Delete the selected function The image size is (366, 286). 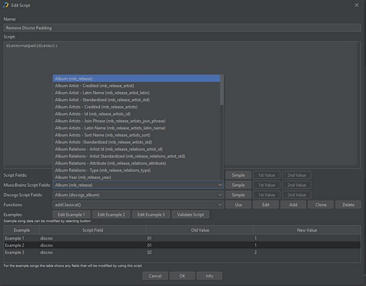coord(348,205)
